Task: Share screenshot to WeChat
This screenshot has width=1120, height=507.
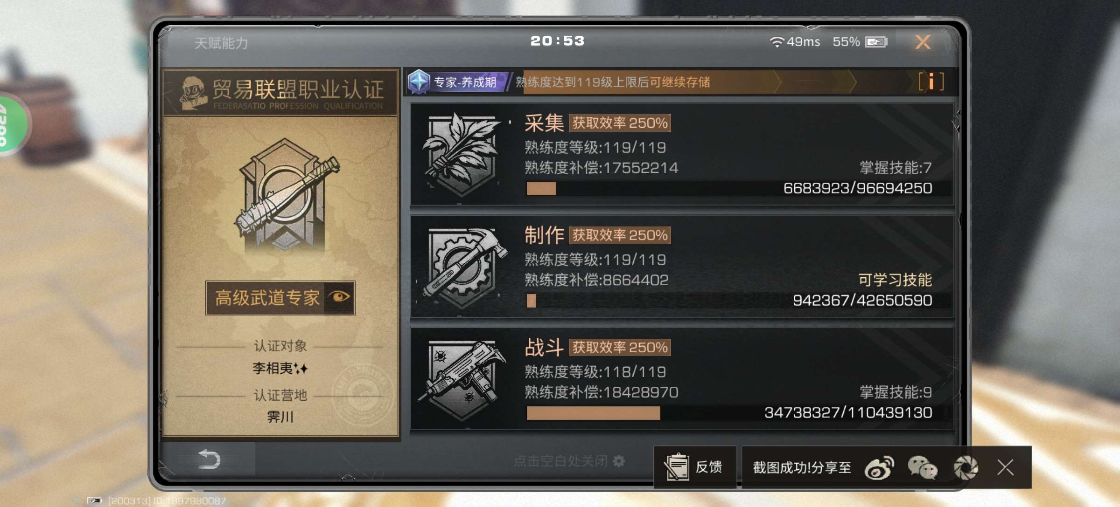Action: (x=922, y=467)
